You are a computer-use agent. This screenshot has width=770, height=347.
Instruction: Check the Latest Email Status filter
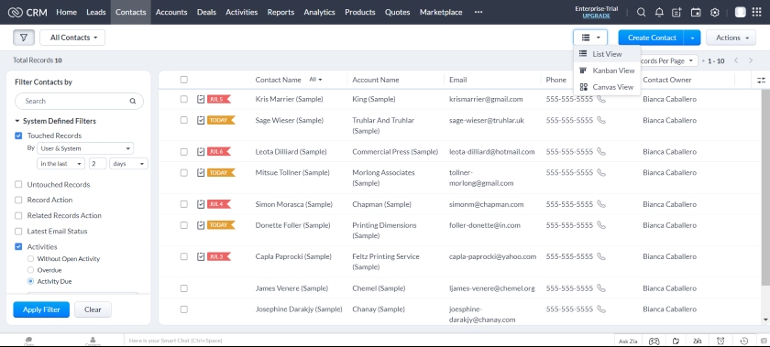18,231
